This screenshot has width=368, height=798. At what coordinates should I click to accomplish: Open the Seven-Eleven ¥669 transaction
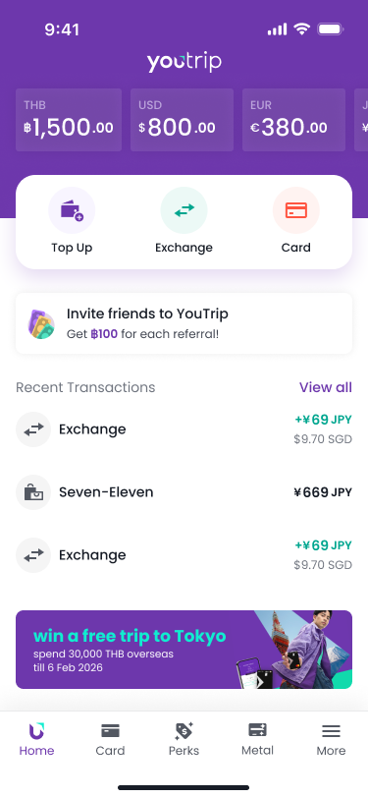pos(184,492)
